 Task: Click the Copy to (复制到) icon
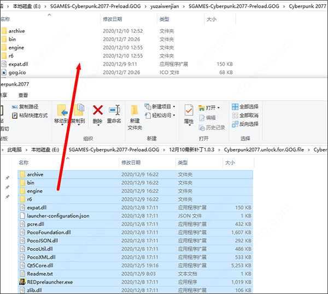(79, 109)
